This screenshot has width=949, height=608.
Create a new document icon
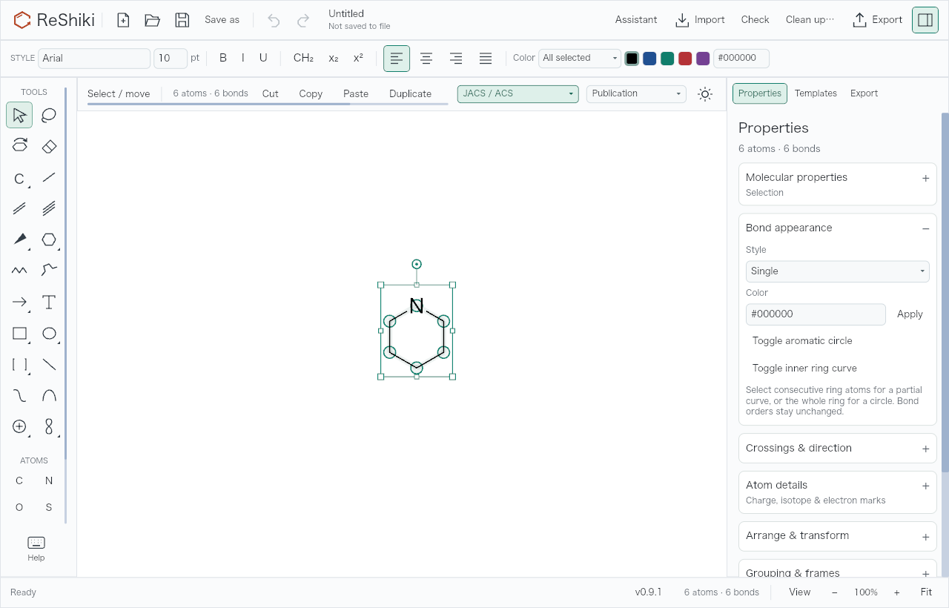[x=123, y=20]
